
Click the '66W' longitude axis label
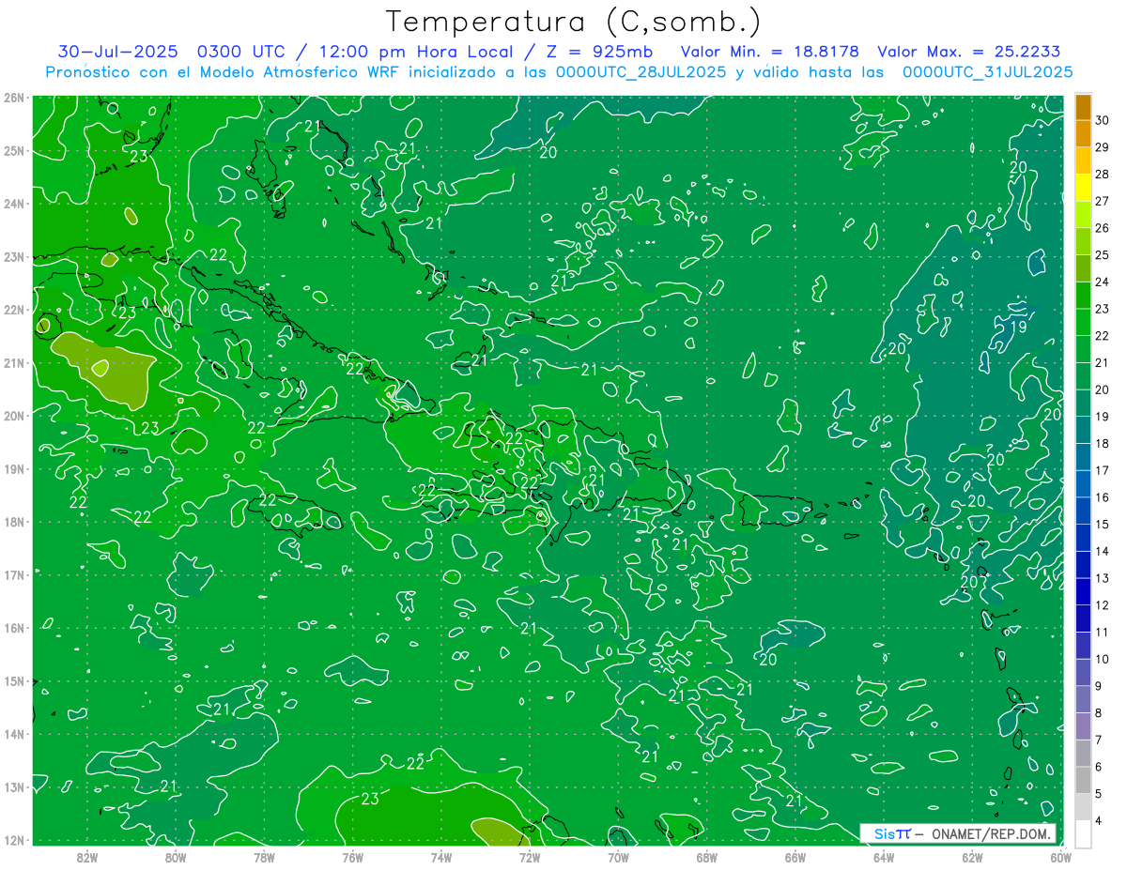pos(795,858)
